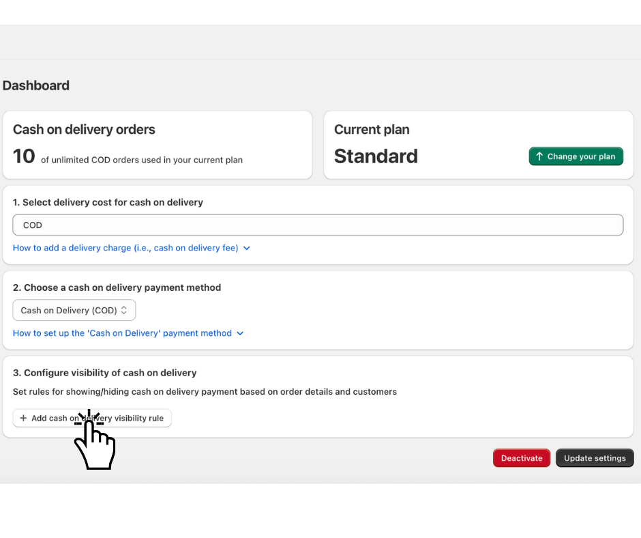Click the 'Current plan' card title

point(372,130)
